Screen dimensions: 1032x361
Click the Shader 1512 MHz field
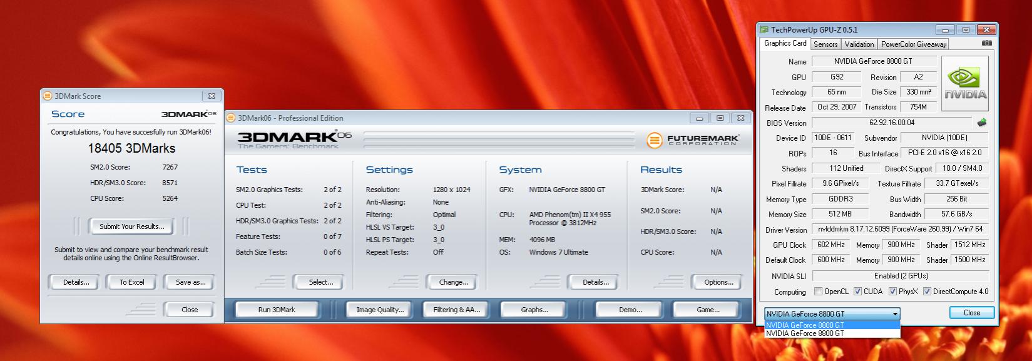coord(969,245)
